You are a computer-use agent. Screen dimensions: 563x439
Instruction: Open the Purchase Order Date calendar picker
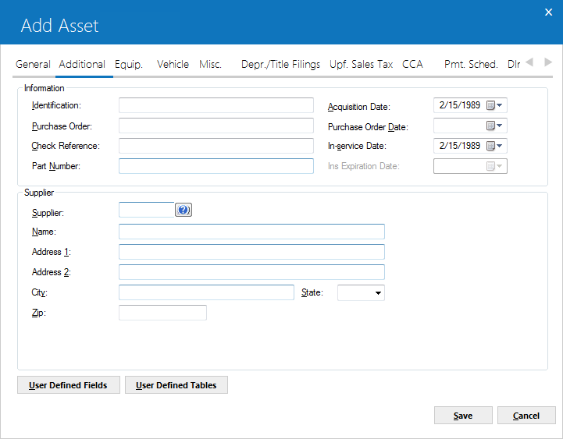494,126
